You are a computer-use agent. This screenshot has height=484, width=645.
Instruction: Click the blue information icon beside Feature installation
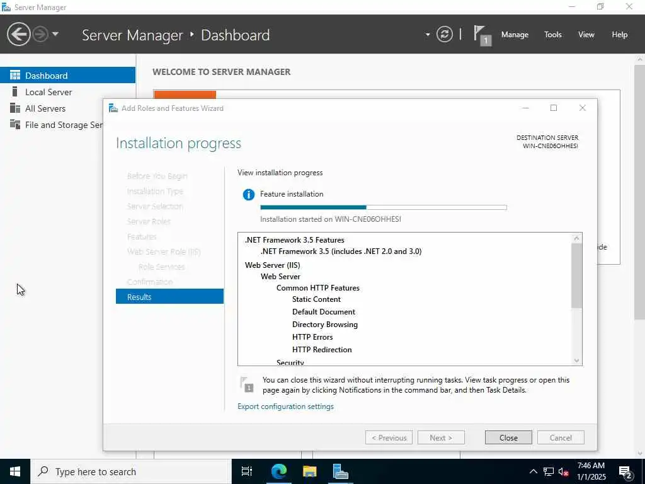pos(248,194)
